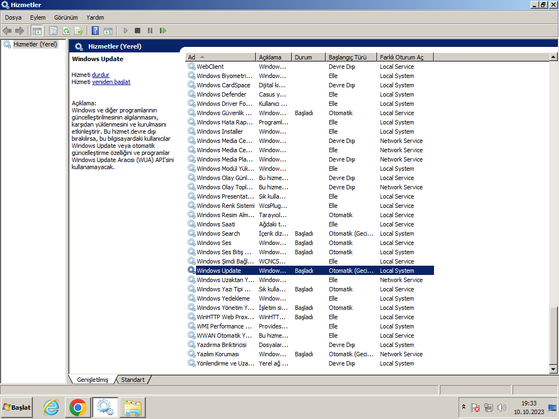Select the Windows Biyometri service row
Viewport: 559px width, 419px height.
tap(310, 75)
